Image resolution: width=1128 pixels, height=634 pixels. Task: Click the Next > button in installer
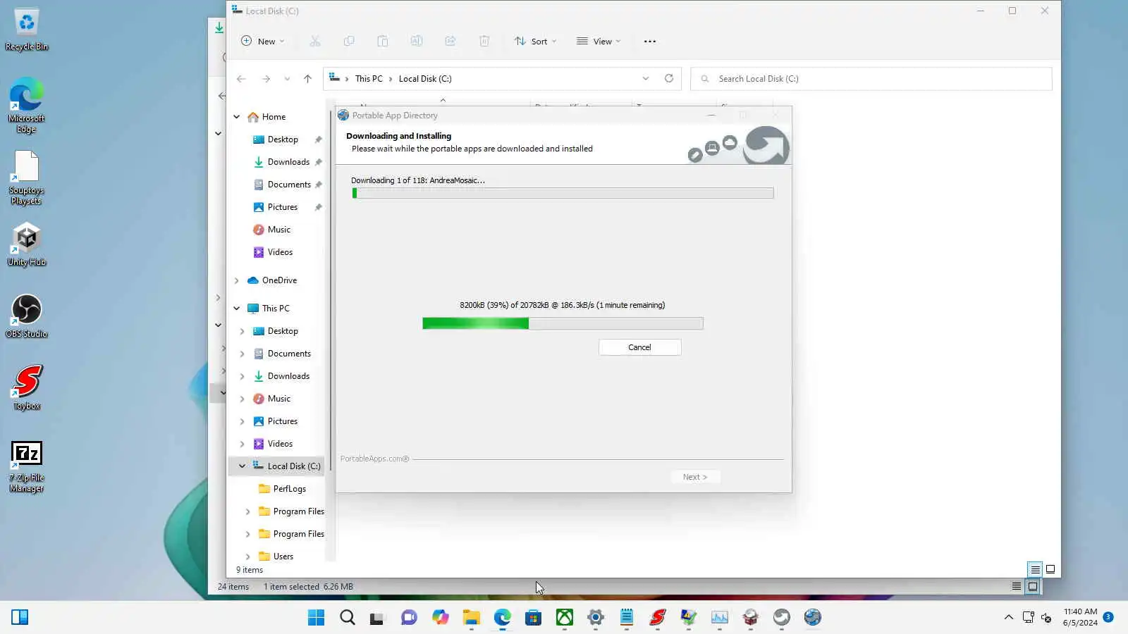(694, 477)
